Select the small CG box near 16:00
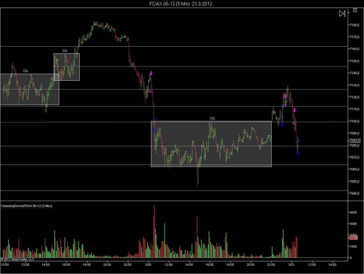This screenshot has height=274, width=364. pyautogui.click(x=67, y=67)
